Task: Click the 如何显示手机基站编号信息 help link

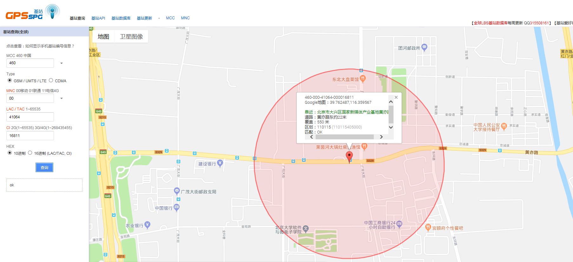Action: click(x=50, y=46)
